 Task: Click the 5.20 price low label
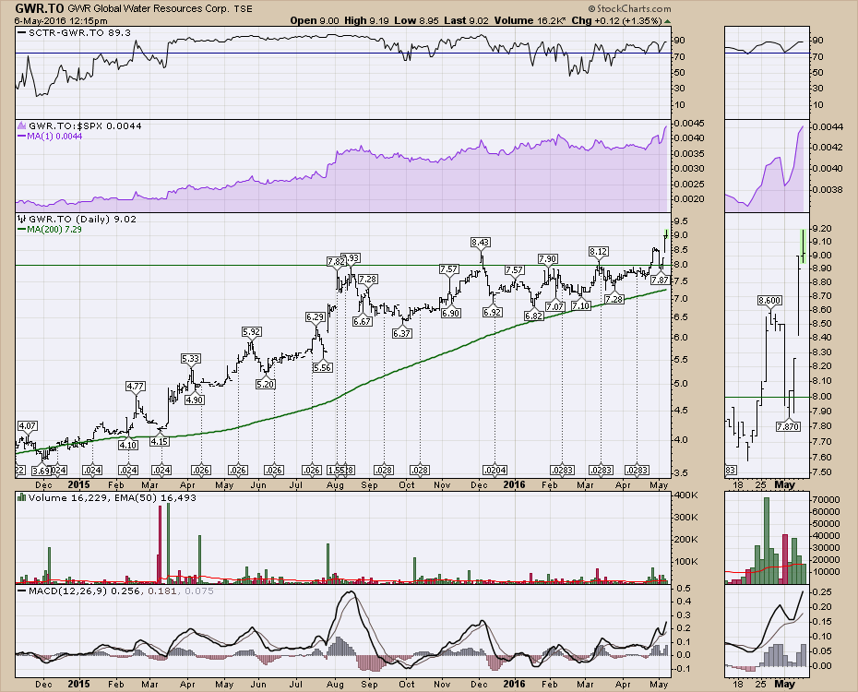[266, 385]
